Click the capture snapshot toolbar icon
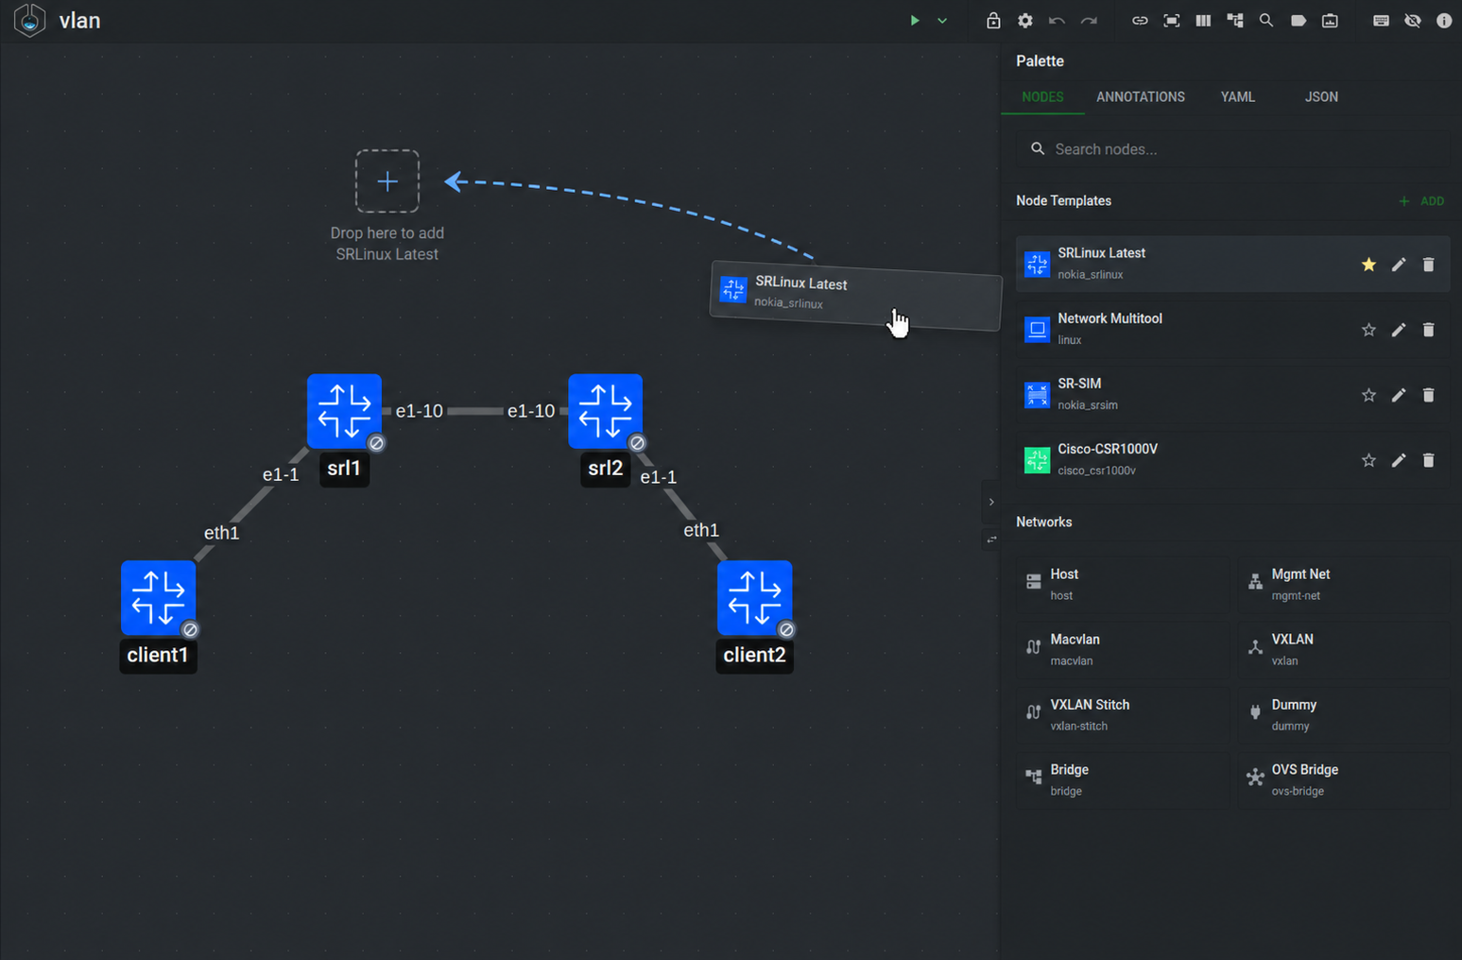Viewport: 1462px width, 960px height. pyautogui.click(x=1330, y=21)
